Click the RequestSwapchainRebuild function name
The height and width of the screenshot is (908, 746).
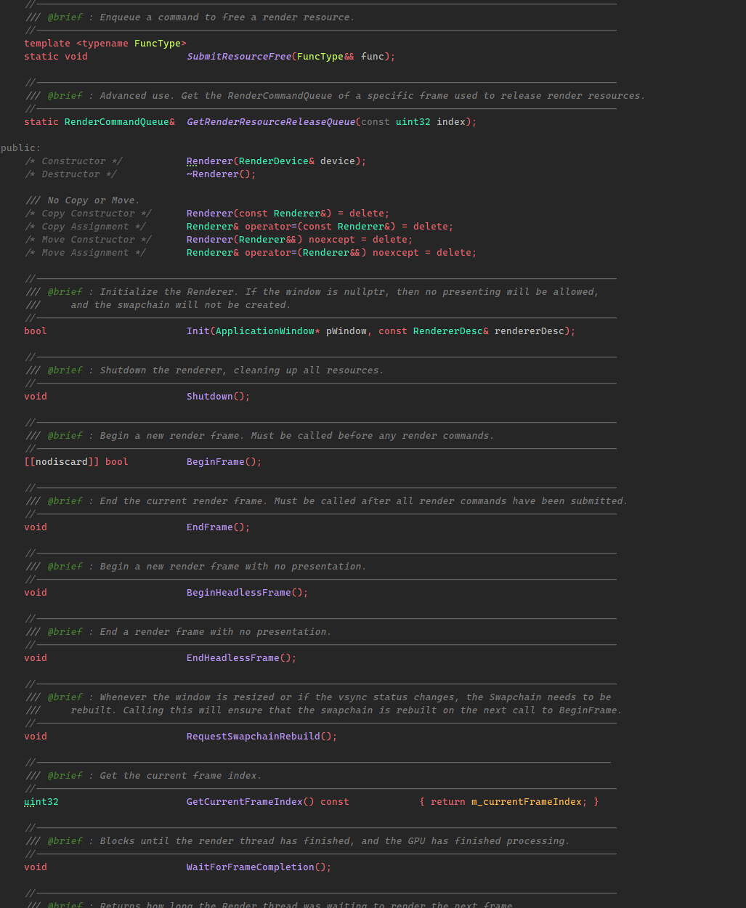pyautogui.click(x=253, y=737)
